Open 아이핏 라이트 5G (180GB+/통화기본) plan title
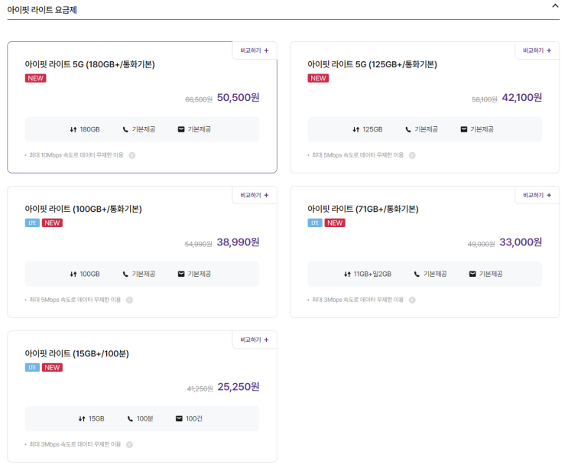This screenshot has height=468, width=568. (89, 64)
